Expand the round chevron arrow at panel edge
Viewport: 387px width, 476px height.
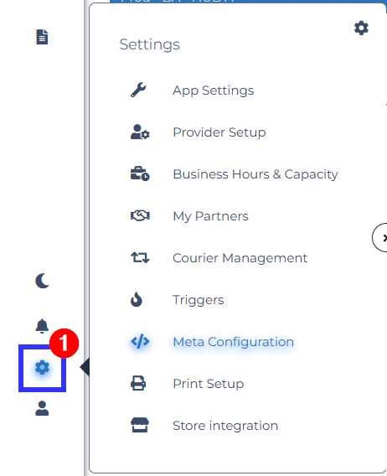tap(380, 238)
